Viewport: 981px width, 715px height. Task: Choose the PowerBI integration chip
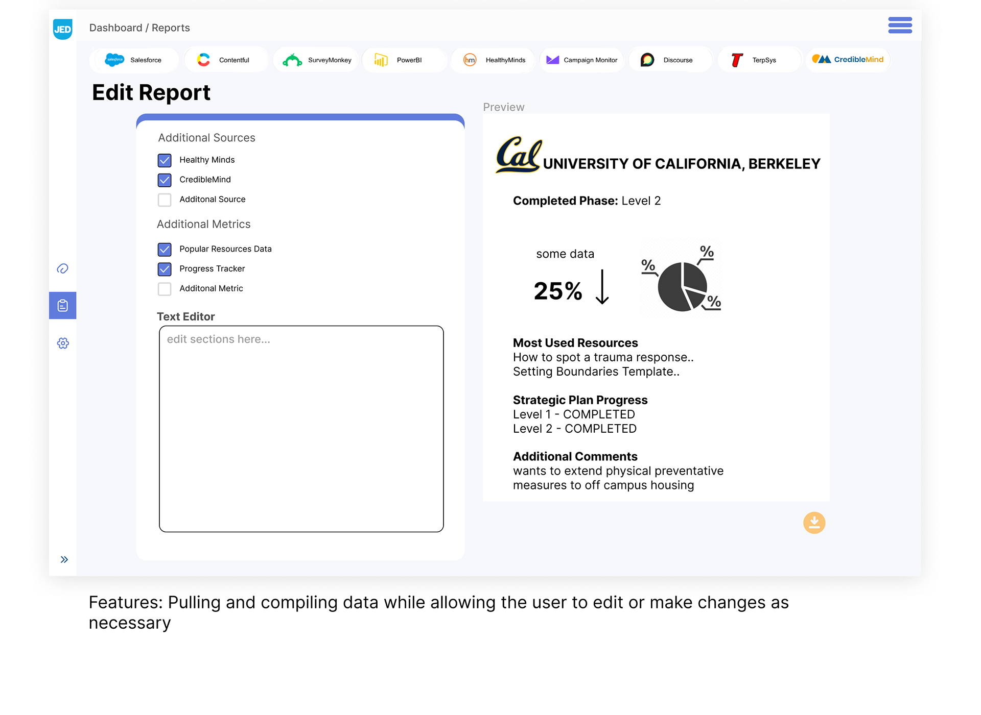click(404, 60)
